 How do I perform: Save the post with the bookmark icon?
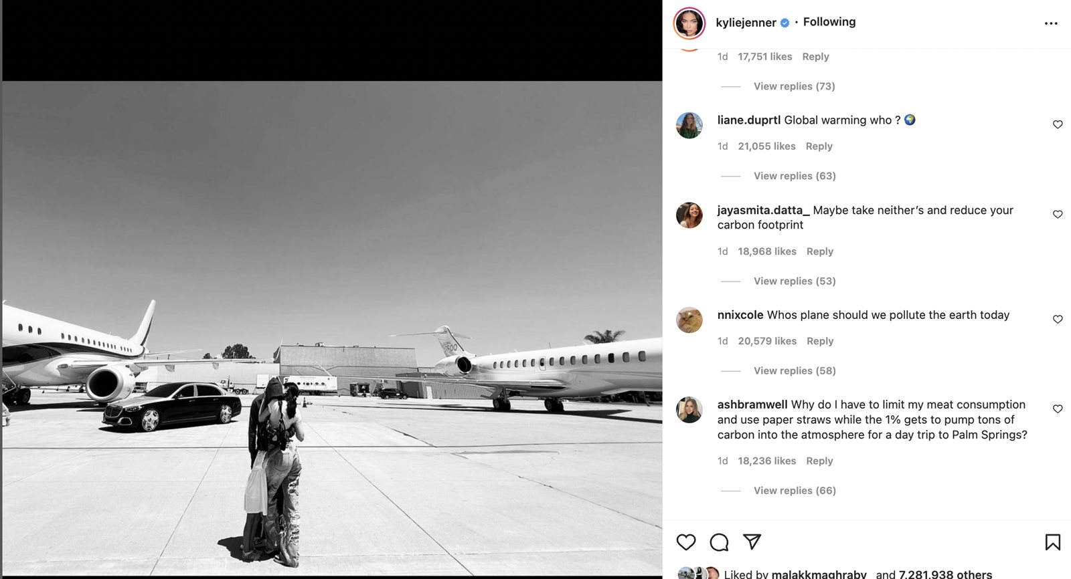(1052, 542)
